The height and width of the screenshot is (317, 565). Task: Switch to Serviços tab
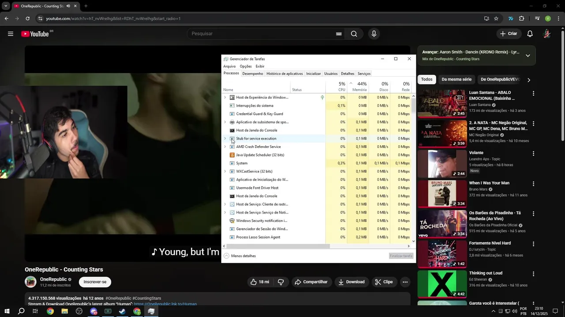(364, 74)
